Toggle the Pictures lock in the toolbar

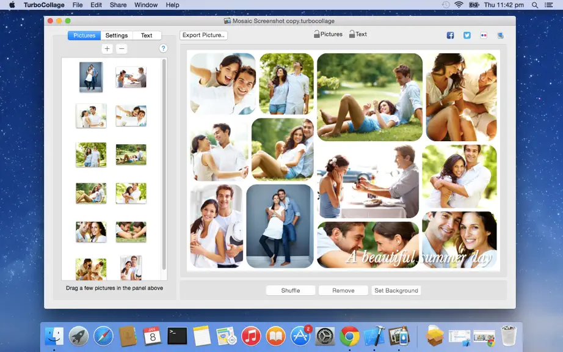click(328, 34)
